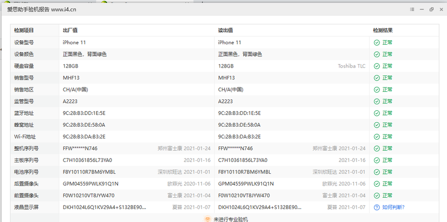447x222 pixels.
Task: Click the green check icon in 电池序列号 row
Action: click(x=377, y=172)
